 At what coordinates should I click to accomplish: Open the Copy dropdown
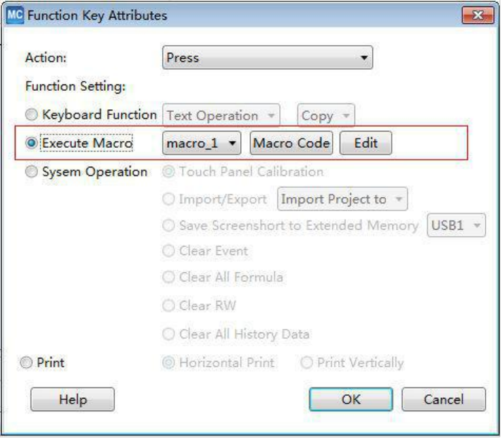click(x=327, y=115)
